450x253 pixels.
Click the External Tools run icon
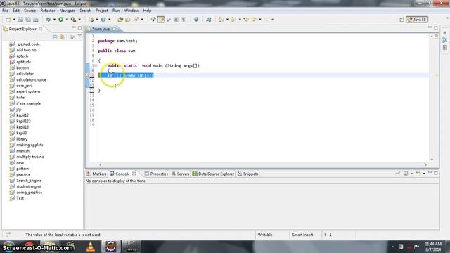pyautogui.click(x=73, y=20)
